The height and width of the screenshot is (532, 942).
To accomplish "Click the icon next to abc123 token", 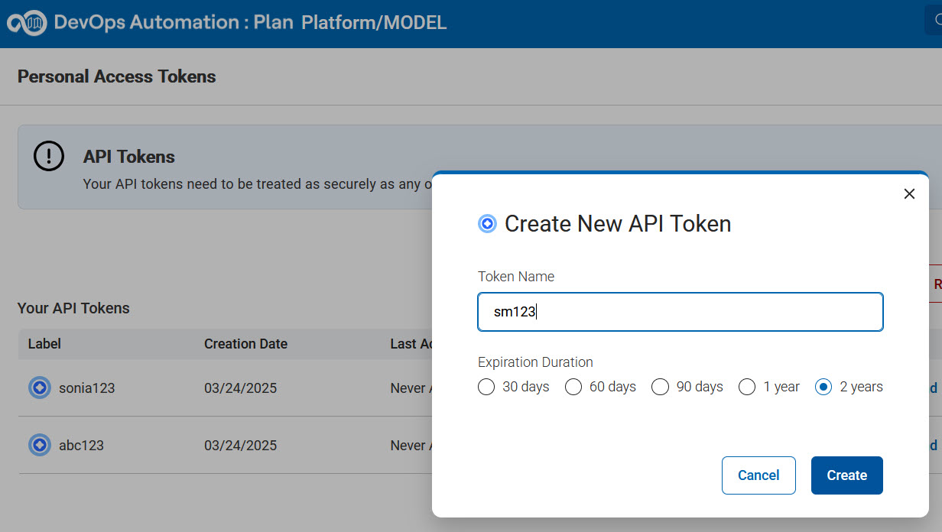I will coord(40,445).
